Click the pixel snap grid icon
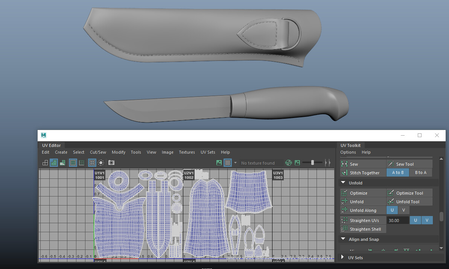This screenshot has width=449, height=269. [x=92, y=163]
